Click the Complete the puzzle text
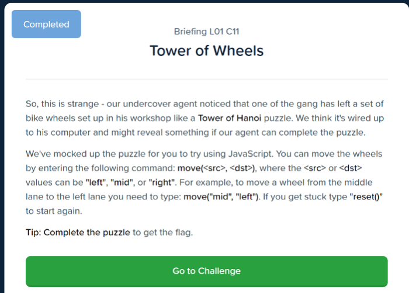Screen dimensions: 409x293 [86, 232]
